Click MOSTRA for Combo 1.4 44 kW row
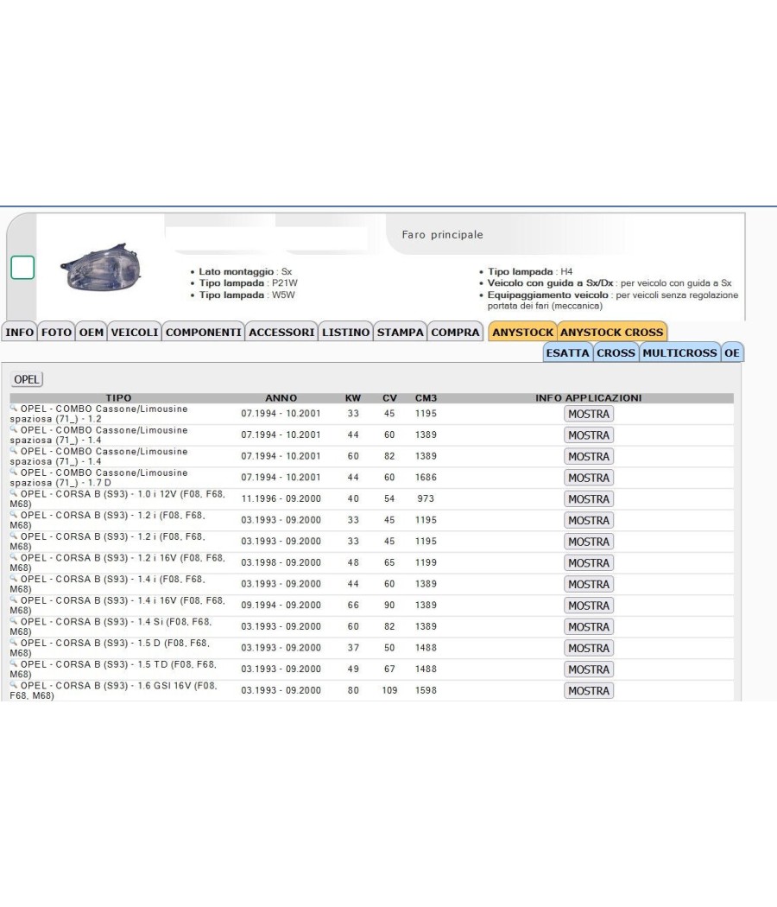The image size is (777, 907). click(x=589, y=435)
